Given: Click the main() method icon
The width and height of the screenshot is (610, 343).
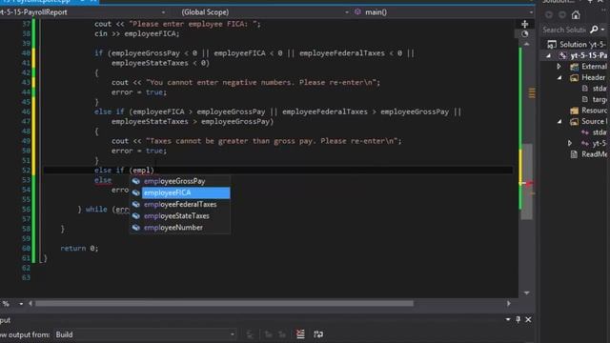Looking at the screenshot, I should coord(357,12).
